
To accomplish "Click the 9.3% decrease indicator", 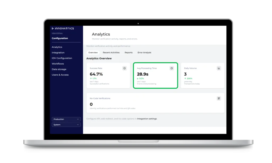I will coord(141,79).
